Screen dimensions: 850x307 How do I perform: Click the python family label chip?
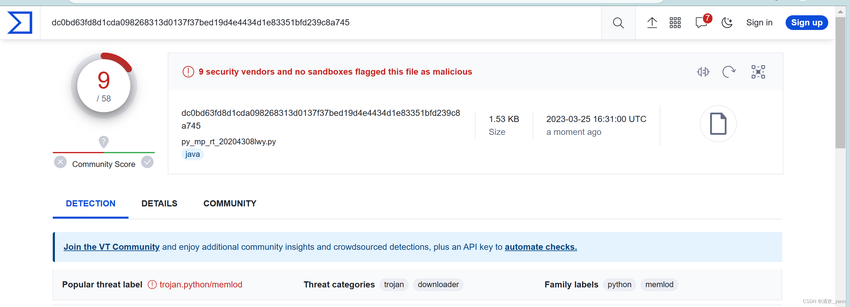pyautogui.click(x=619, y=284)
